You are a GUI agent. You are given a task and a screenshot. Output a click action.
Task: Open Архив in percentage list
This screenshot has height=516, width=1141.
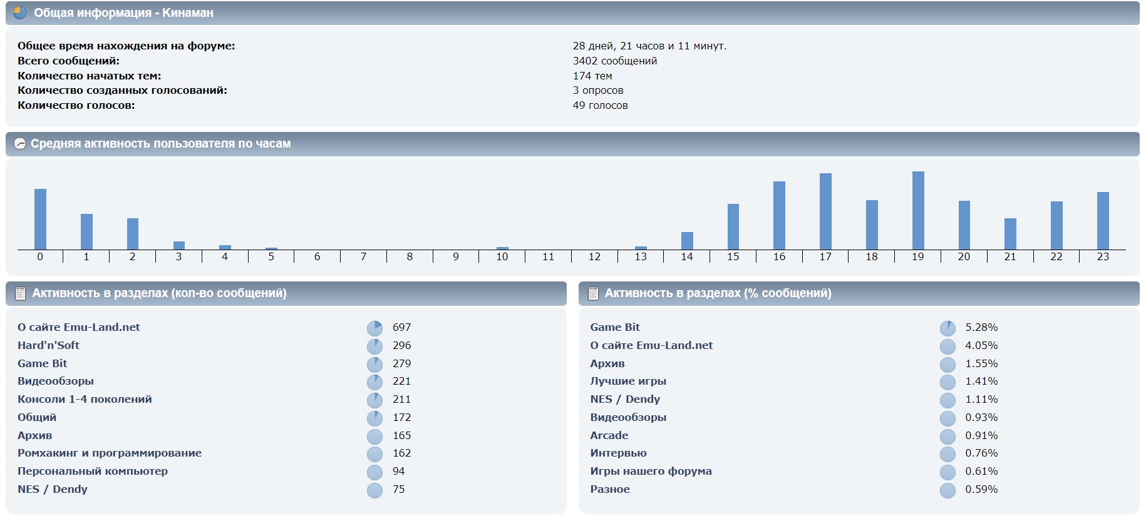[607, 363]
